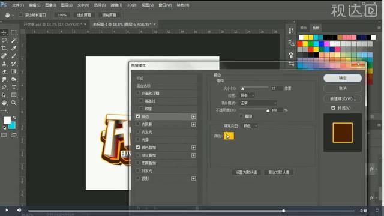Uncheck the 描边 stroke effect checkbox
The width and height of the screenshot is (384, 216).
point(138,116)
